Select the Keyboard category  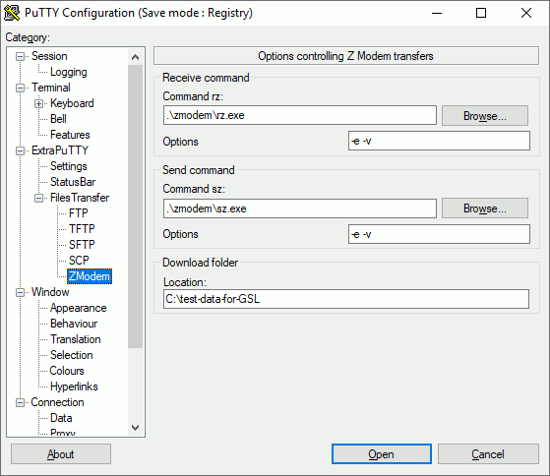(x=72, y=103)
